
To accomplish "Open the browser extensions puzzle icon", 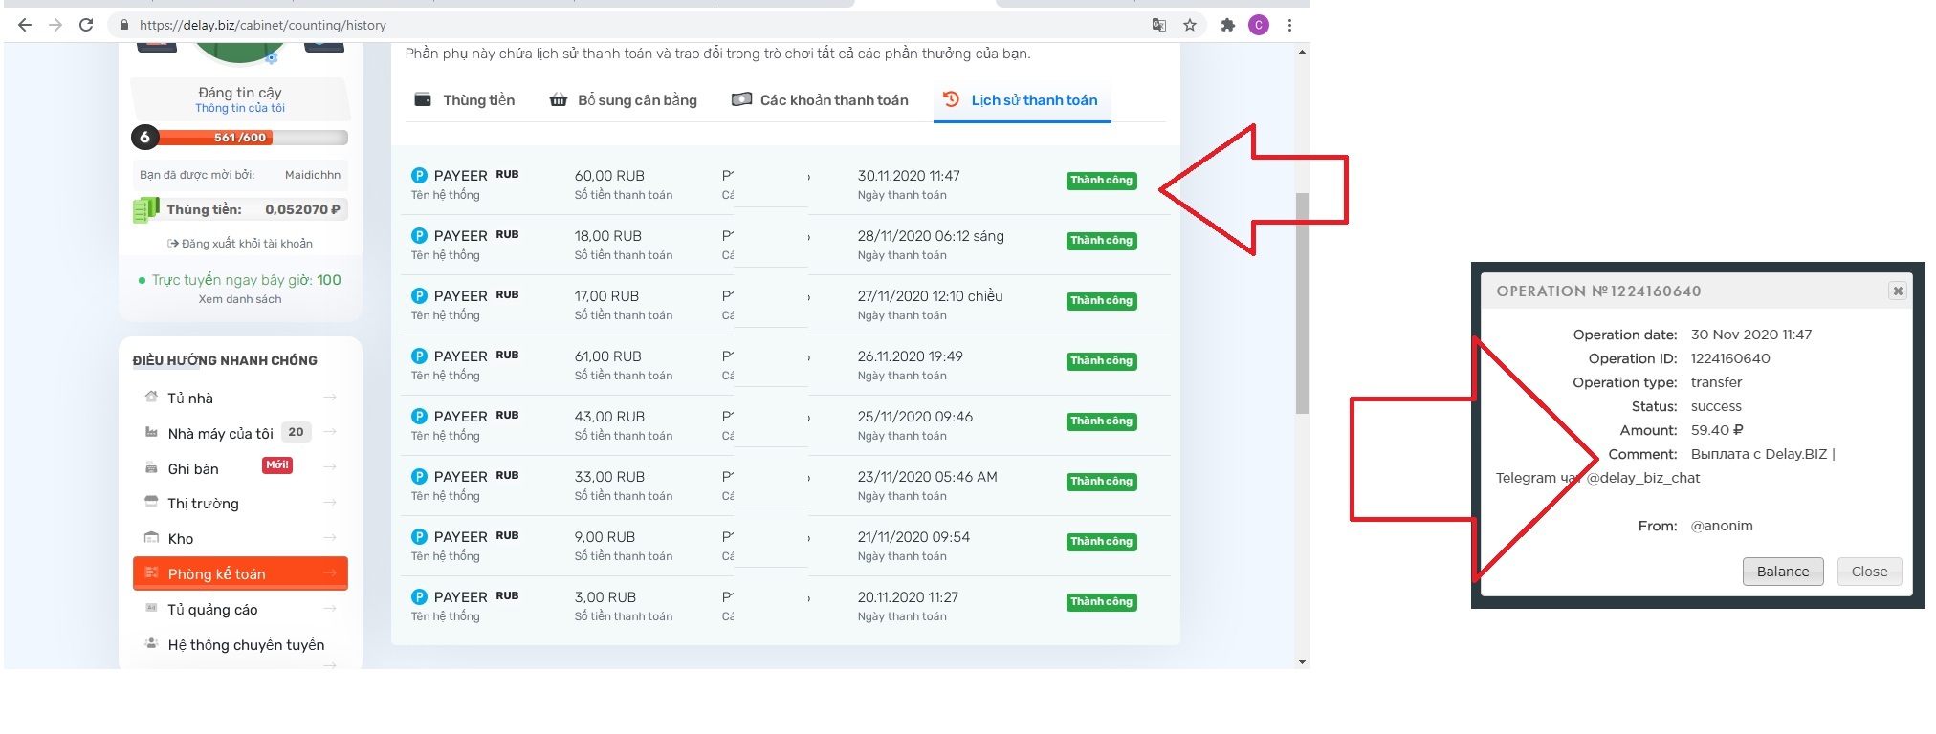I will click(x=1228, y=26).
